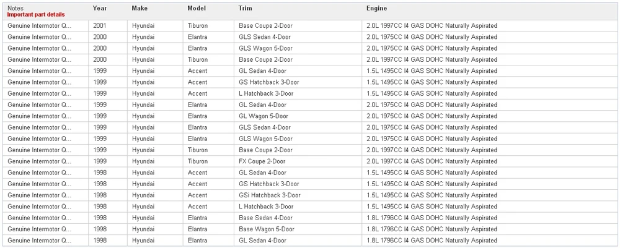Click the GSi Hatchback 3-Door trim cell
The image size is (620, 248).
[x=298, y=195]
